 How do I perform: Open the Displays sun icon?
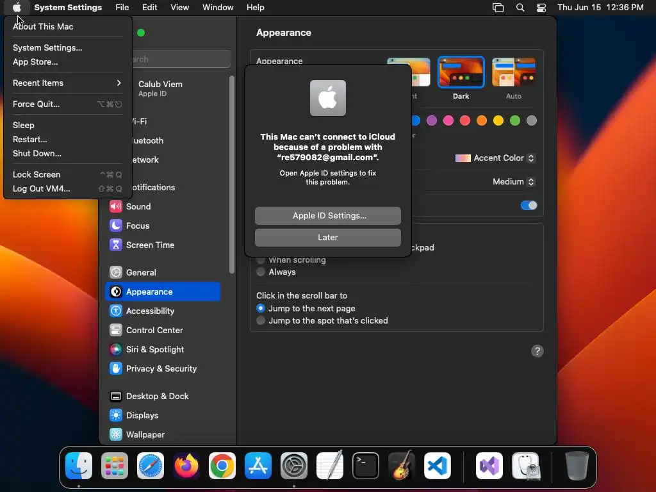tap(116, 415)
